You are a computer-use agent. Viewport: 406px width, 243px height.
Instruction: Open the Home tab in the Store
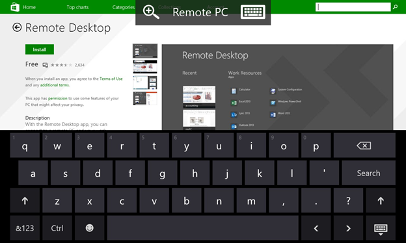click(29, 7)
